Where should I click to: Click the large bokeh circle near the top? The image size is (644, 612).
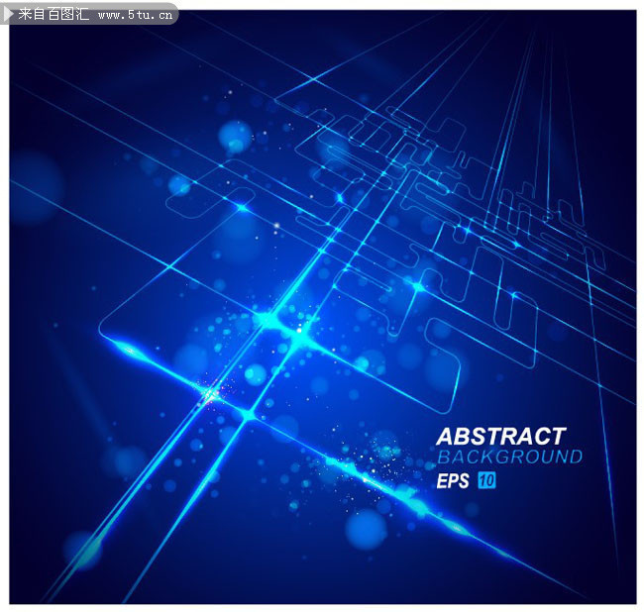point(235,136)
